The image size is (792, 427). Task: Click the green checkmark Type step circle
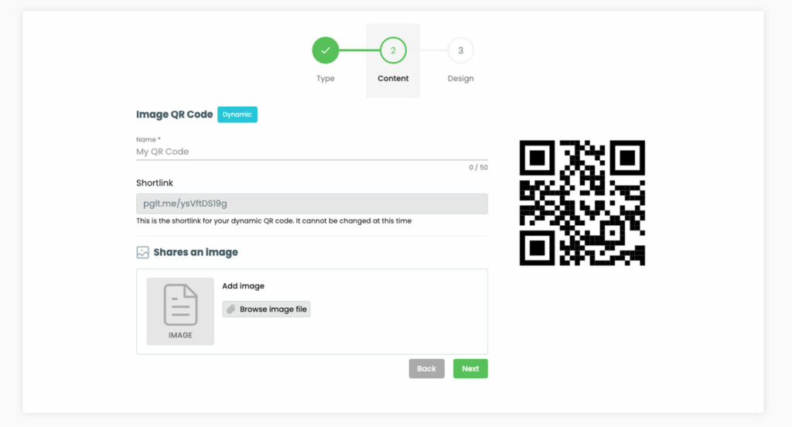pos(326,50)
